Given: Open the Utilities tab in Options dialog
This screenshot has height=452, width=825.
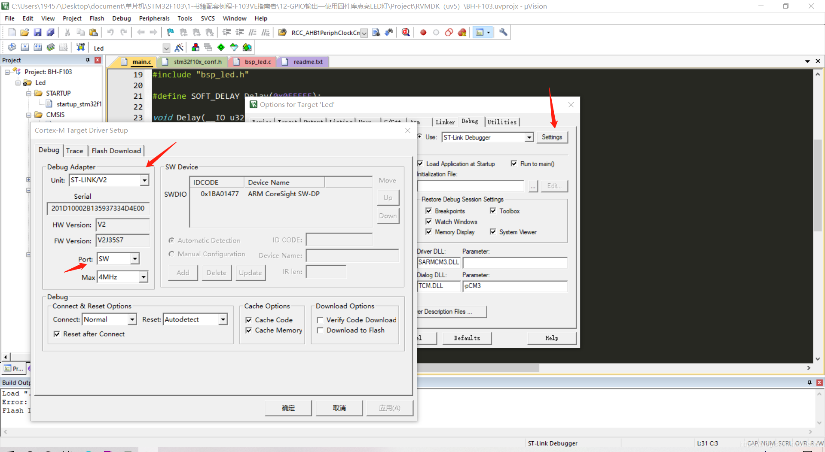Looking at the screenshot, I should point(502,122).
